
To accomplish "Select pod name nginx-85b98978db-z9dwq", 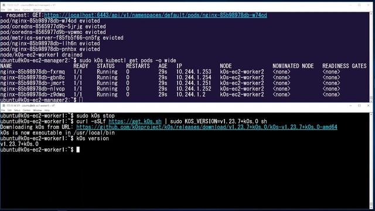I will tap(33, 94).
